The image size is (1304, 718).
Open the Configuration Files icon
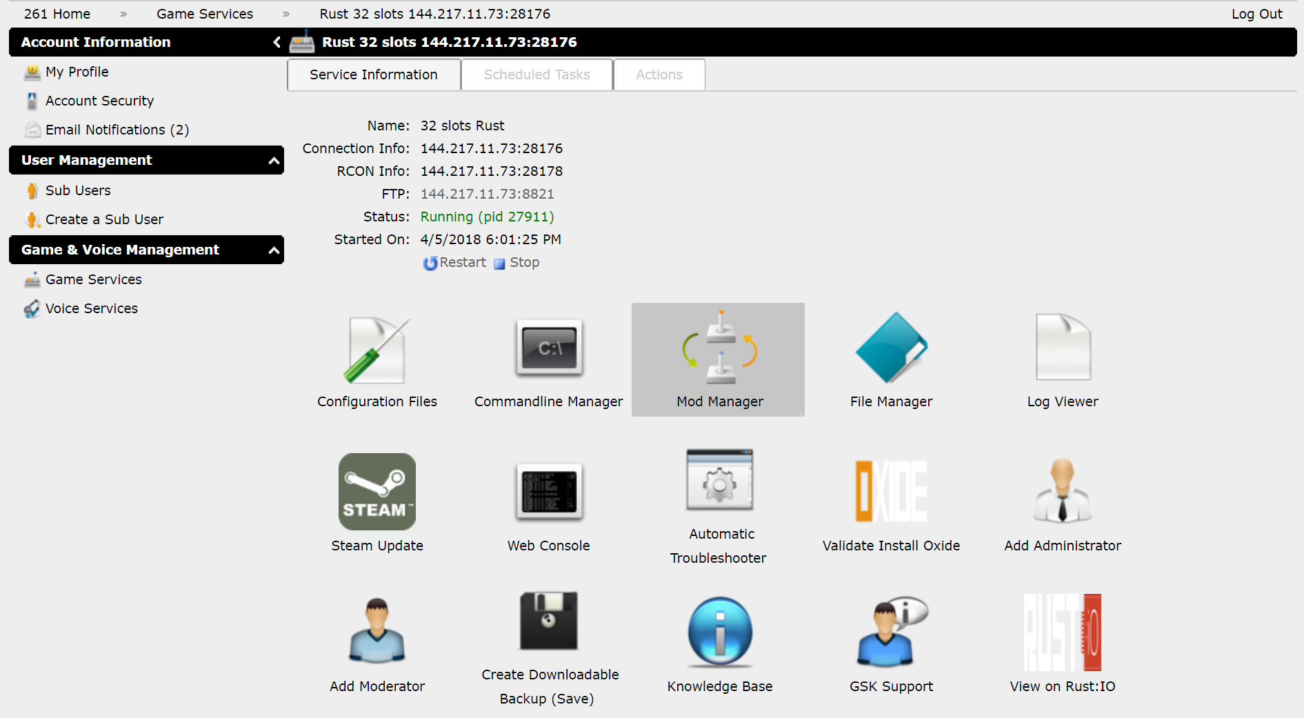(377, 350)
